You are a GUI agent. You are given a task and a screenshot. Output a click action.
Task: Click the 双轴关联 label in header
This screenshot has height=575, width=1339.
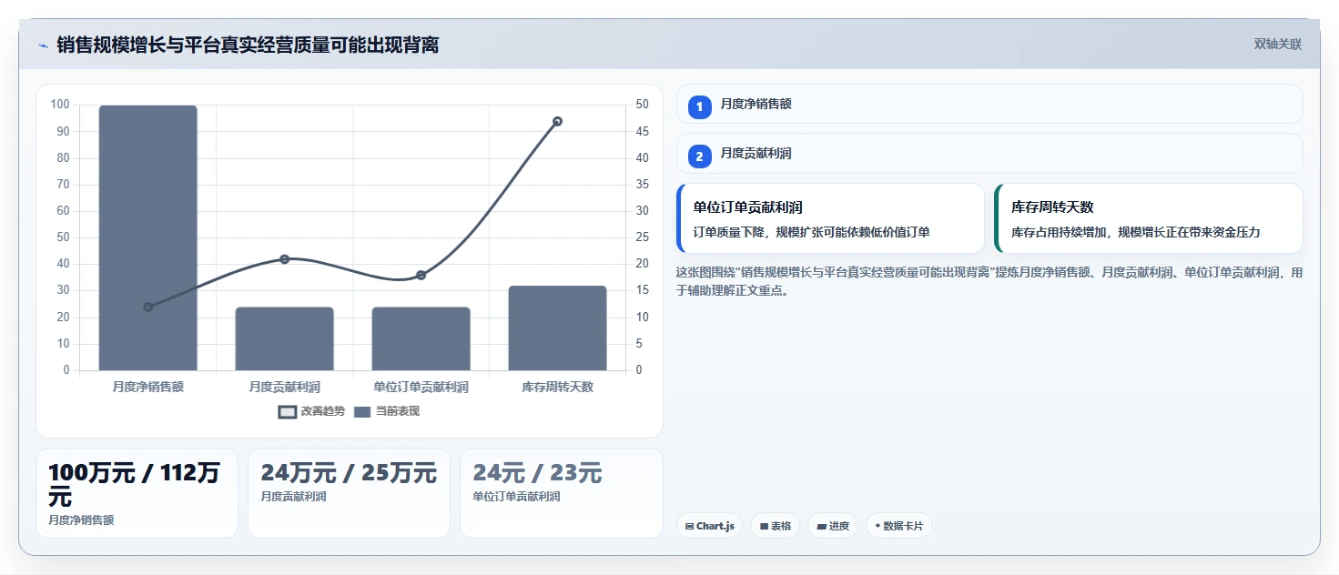point(1277,45)
